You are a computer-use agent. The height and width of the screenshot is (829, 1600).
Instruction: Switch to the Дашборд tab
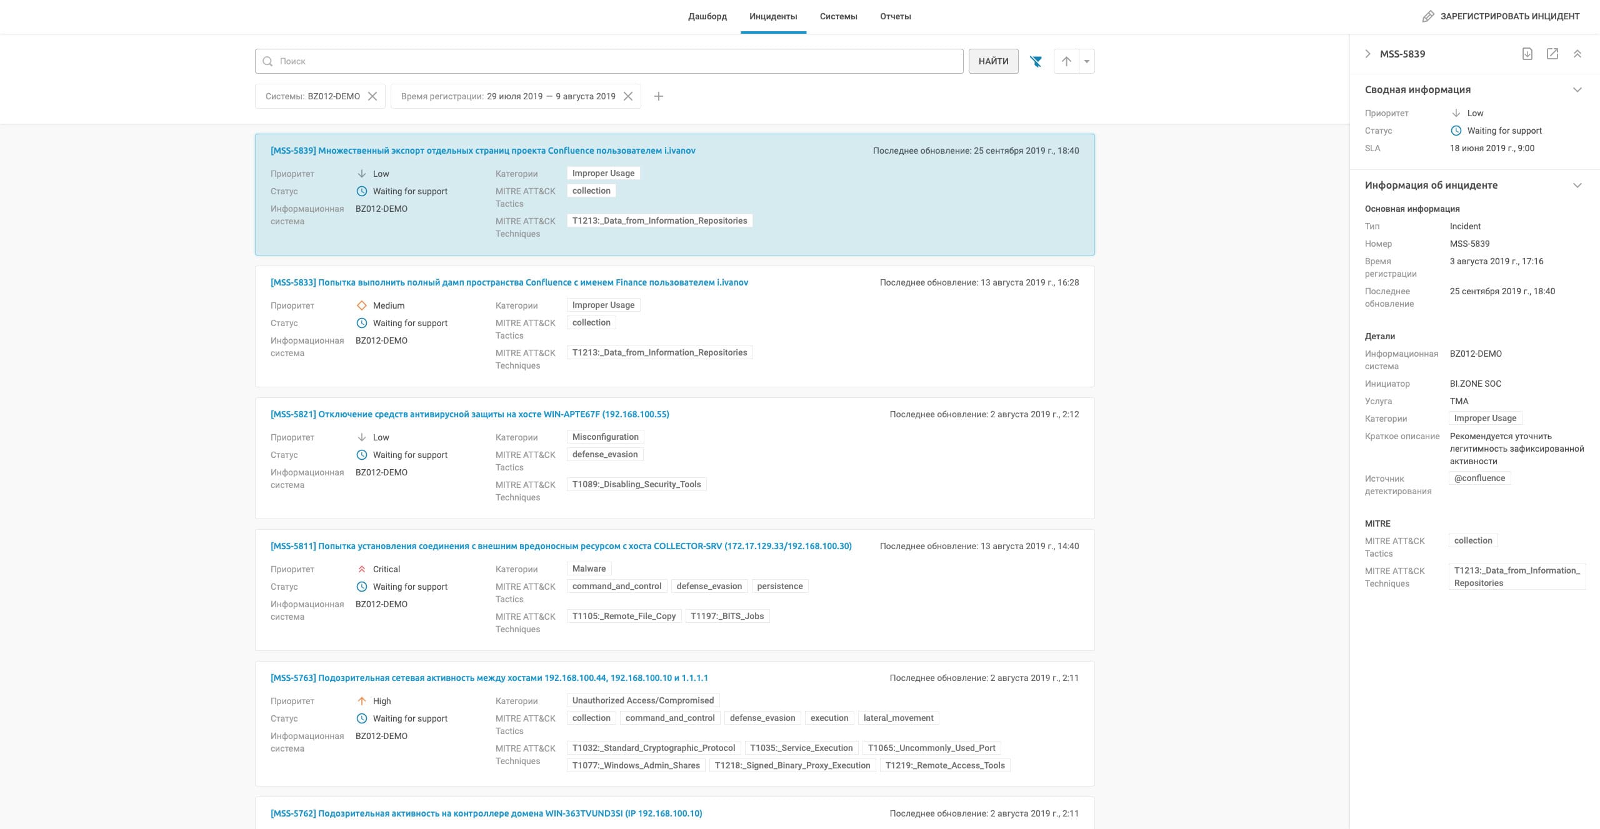[x=707, y=16]
